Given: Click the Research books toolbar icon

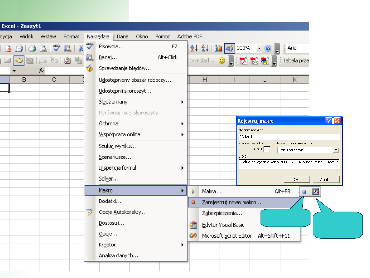Looking at the screenshot, I should [67, 48].
